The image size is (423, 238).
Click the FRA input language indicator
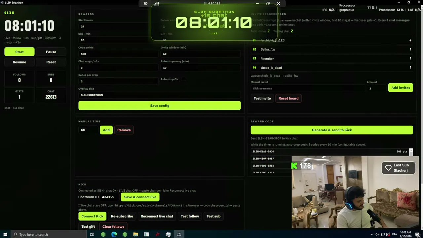click(394, 234)
